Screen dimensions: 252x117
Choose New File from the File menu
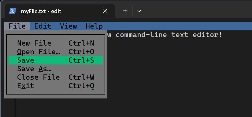pos(56,43)
